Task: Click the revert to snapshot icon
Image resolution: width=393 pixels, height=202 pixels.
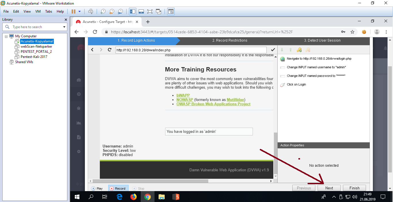Action: (x=112, y=11)
